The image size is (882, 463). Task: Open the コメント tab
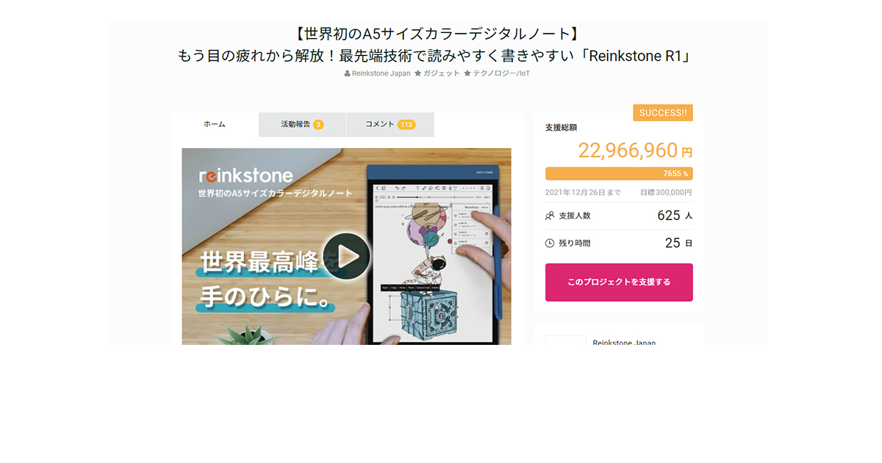click(x=390, y=125)
